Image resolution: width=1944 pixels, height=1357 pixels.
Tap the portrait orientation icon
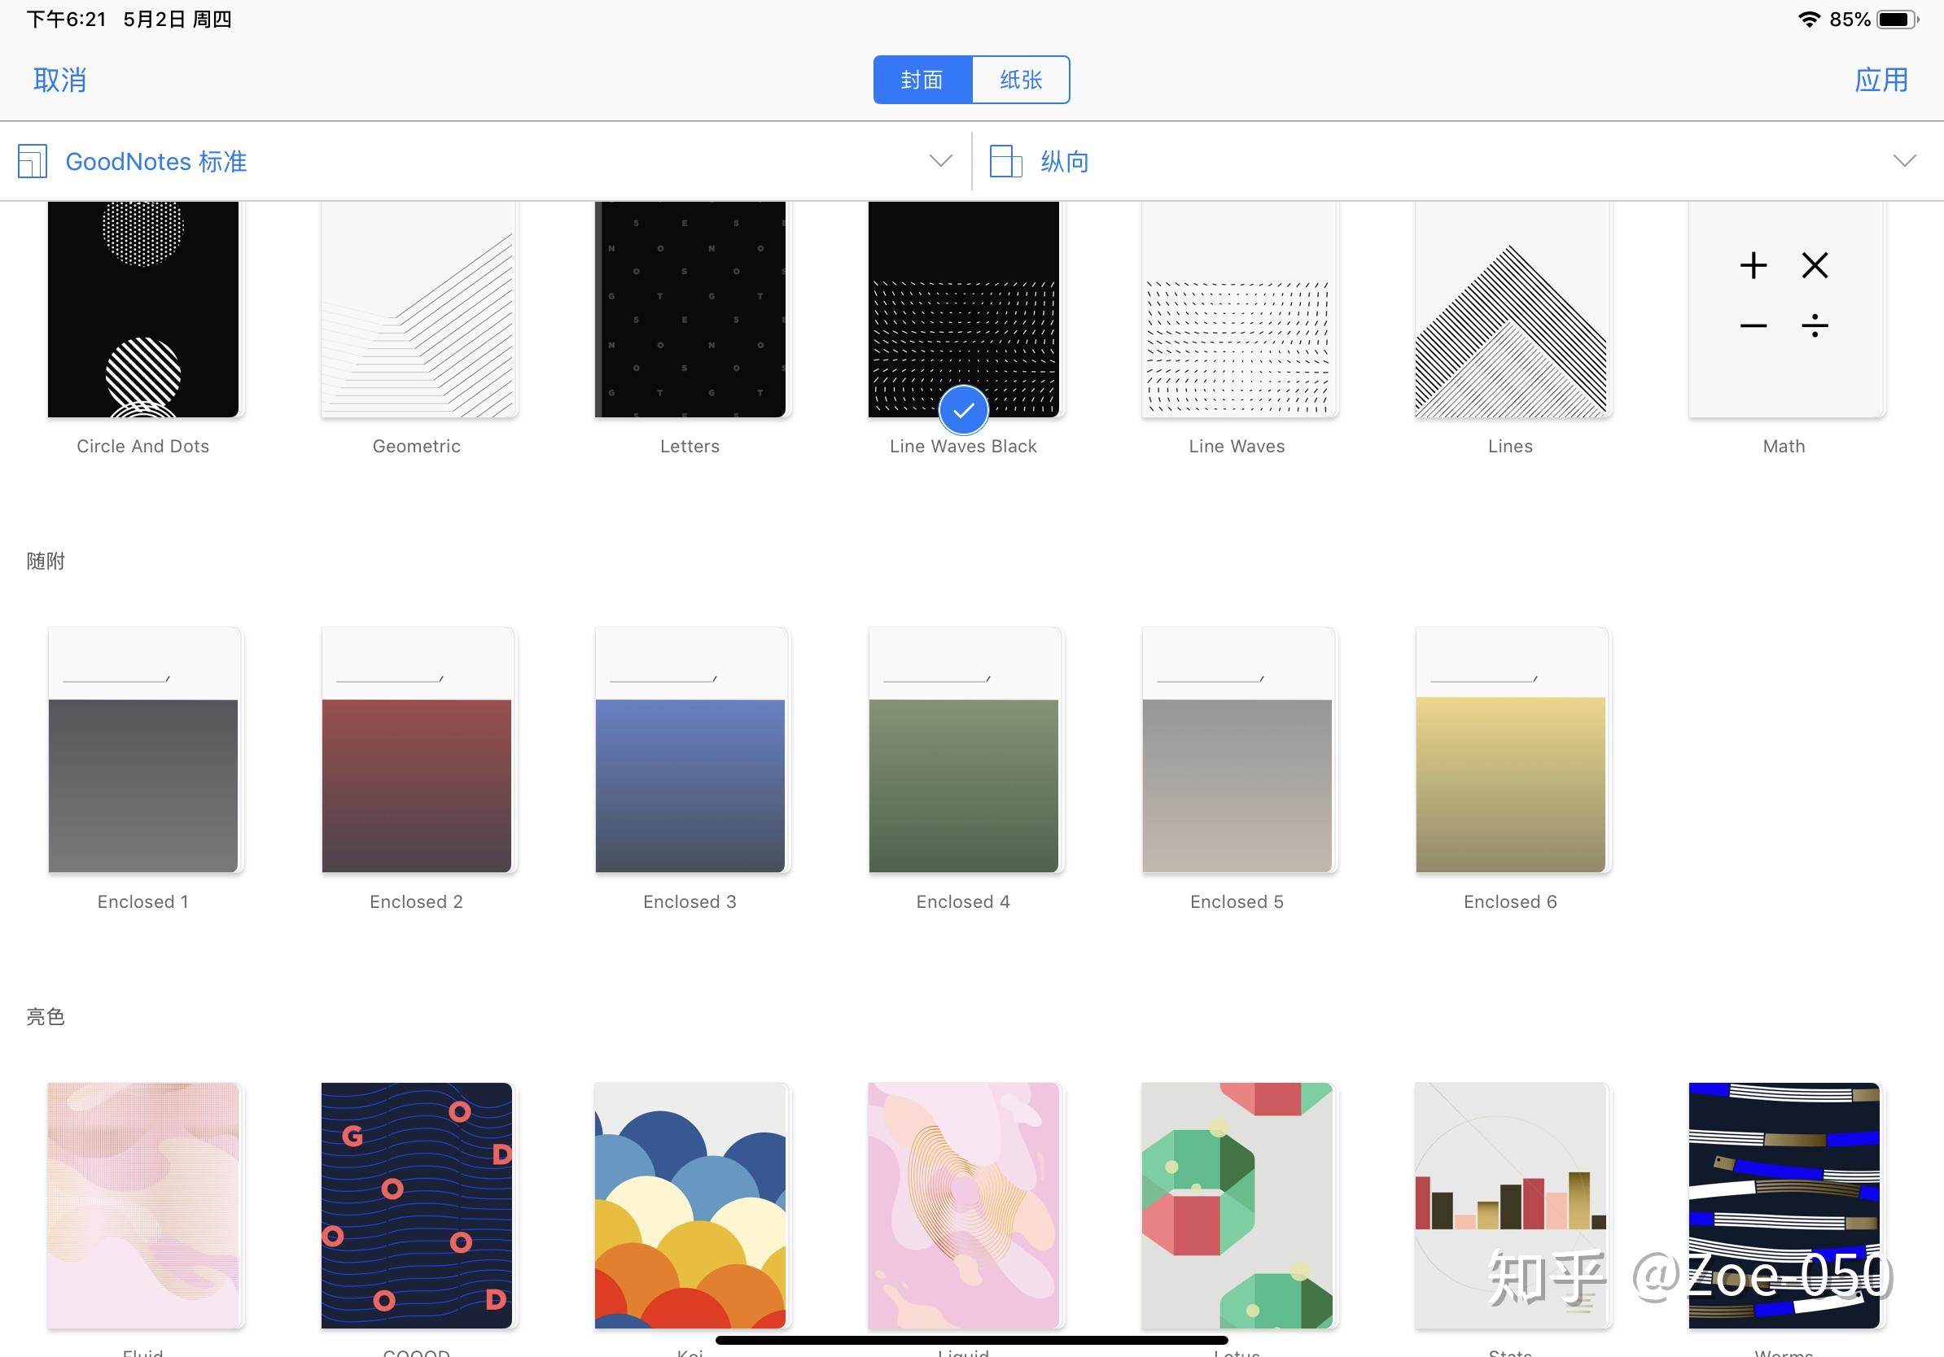[1006, 161]
